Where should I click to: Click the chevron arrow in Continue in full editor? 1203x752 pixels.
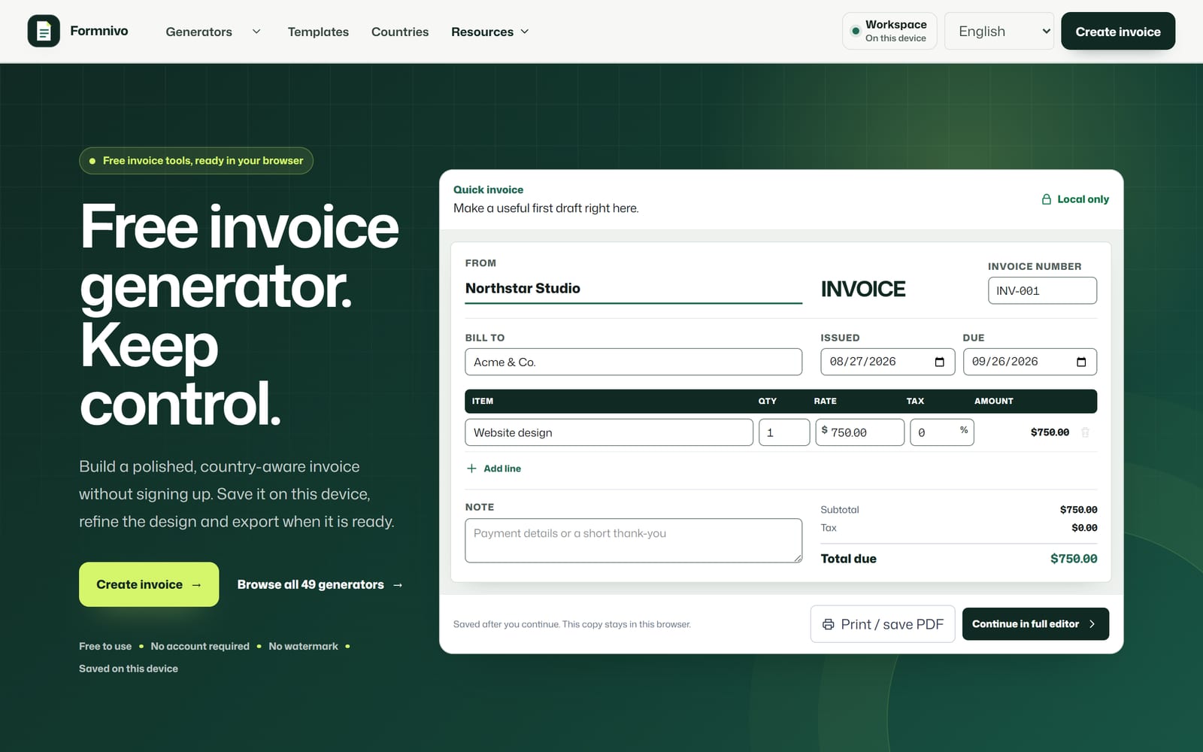pos(1092,624)
